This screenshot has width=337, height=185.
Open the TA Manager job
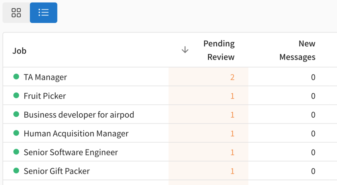pyautogui.click(x=45, y=77)
